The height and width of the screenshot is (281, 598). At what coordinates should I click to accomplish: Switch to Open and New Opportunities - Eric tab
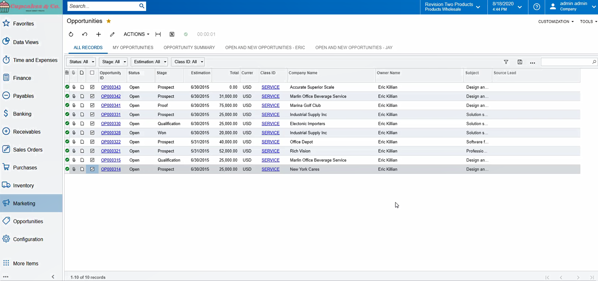tap(265, 48)
